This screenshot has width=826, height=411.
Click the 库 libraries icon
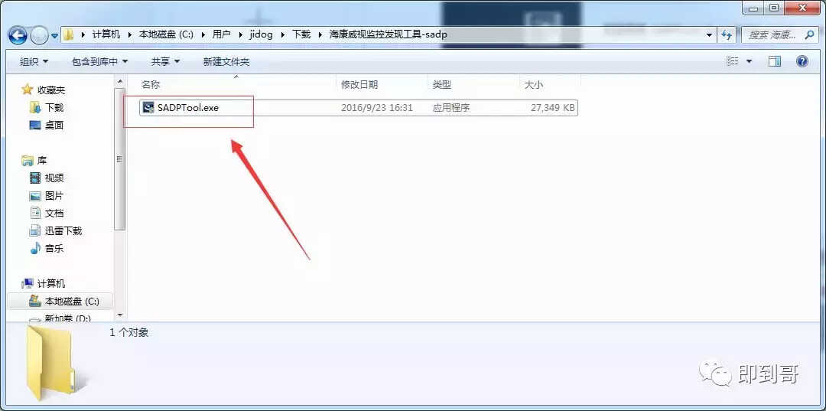(28, 160)
